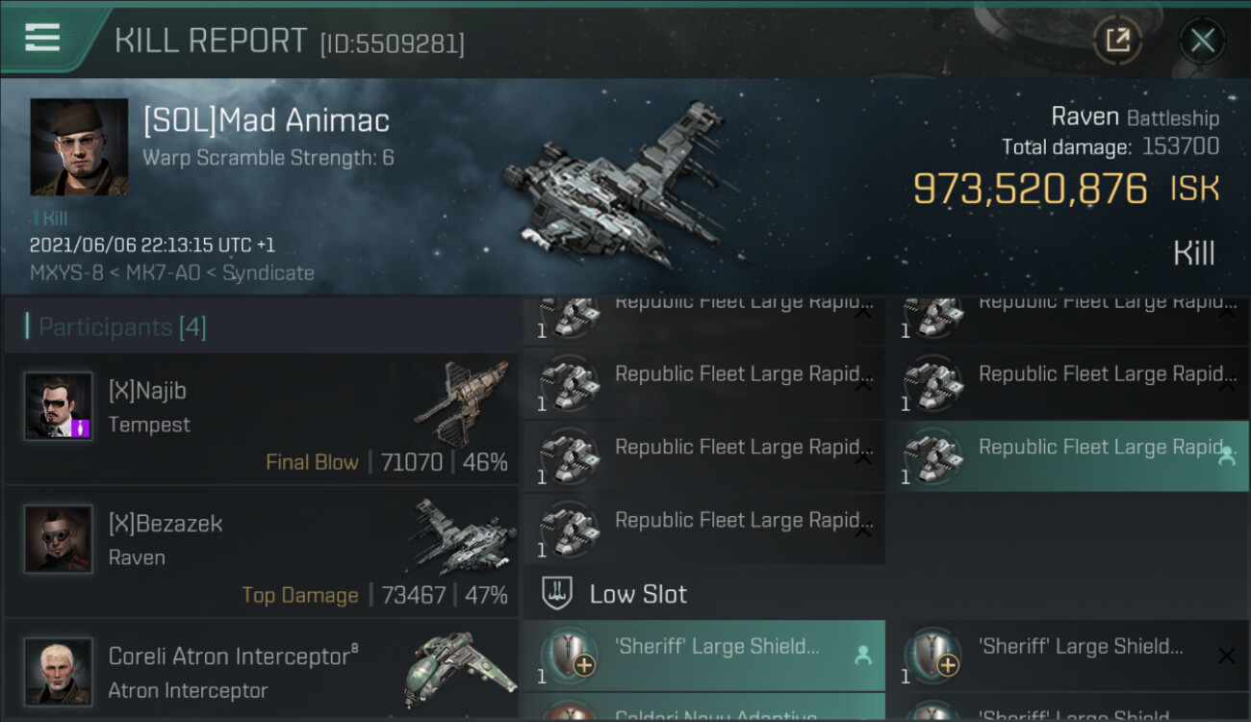Share the kill report with export icon
Viewport: 1251px width, 722px height.
point(1117,40)
